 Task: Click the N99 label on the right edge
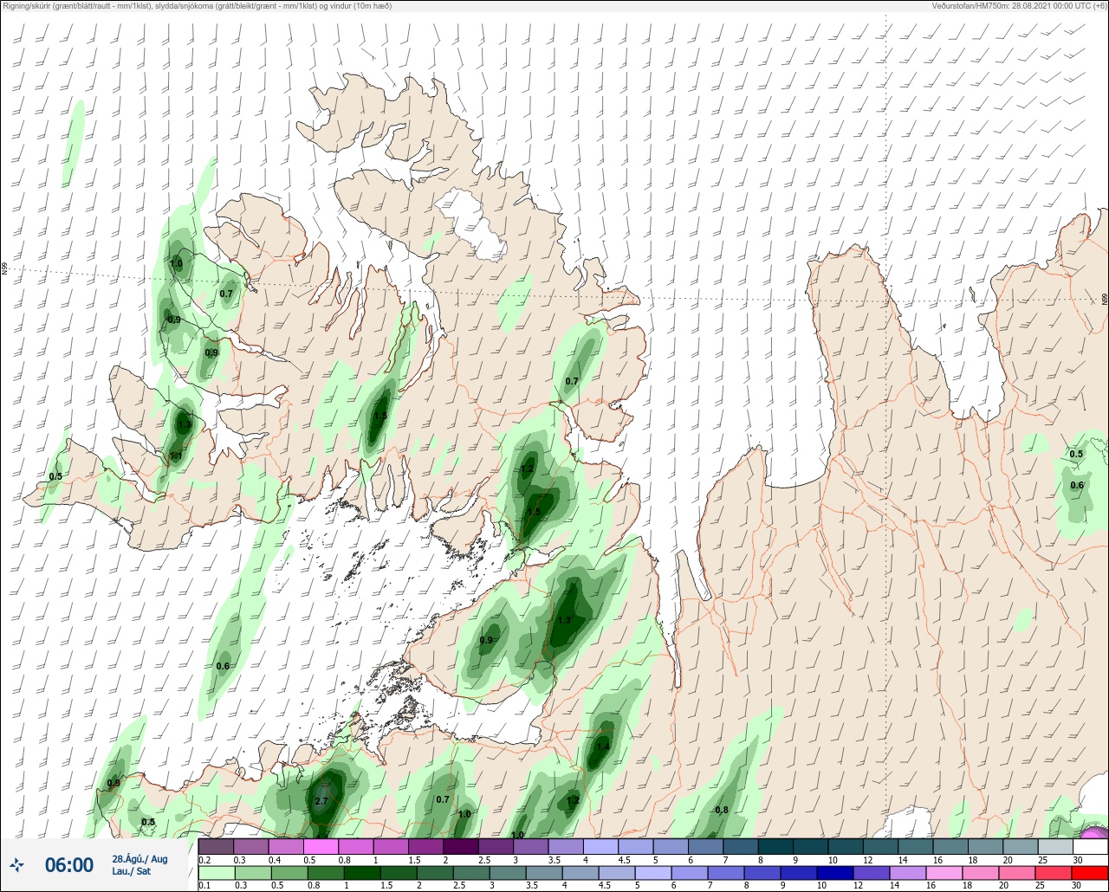click(x=1105, y=300)
